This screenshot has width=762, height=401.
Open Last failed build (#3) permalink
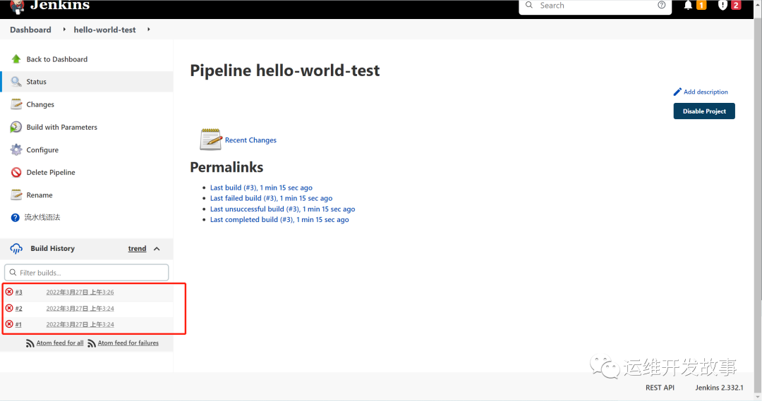[271, 198]
